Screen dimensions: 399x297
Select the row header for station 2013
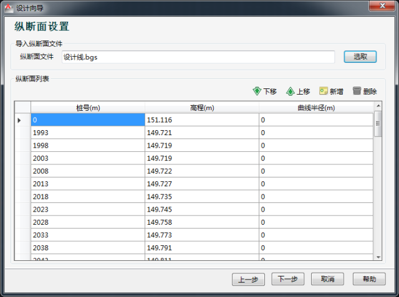19,184
